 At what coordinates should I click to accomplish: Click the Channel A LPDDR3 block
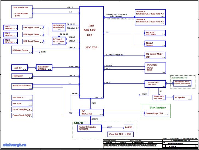[x=150, y=13]
